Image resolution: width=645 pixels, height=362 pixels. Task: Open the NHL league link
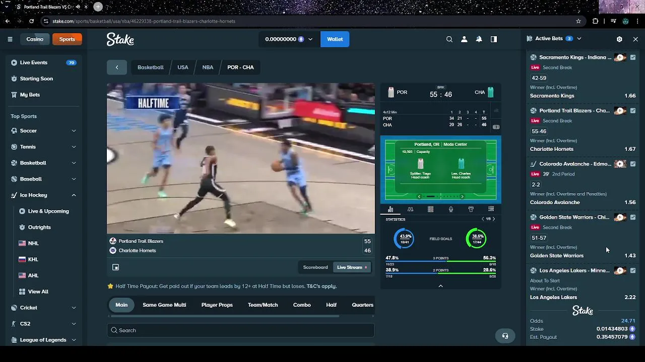(33, 243)
